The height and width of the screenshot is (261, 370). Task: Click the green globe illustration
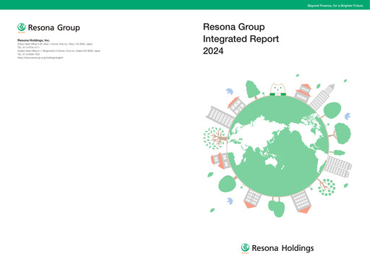coord(277,146)
